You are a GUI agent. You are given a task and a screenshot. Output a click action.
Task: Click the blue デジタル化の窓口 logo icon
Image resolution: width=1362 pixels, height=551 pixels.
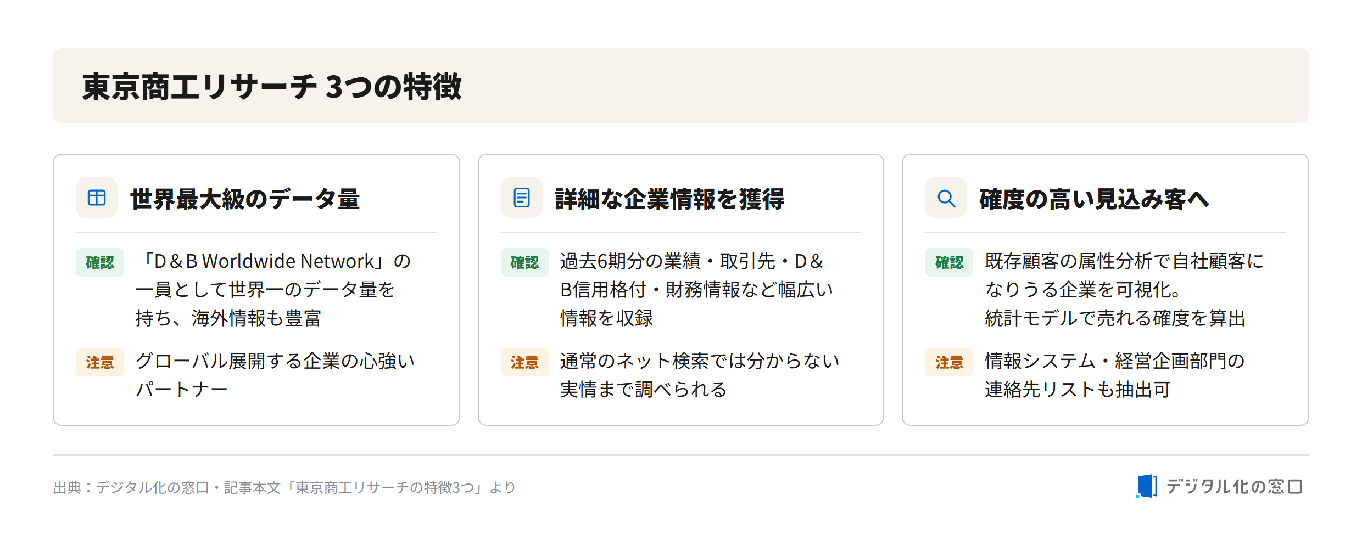1146,486
